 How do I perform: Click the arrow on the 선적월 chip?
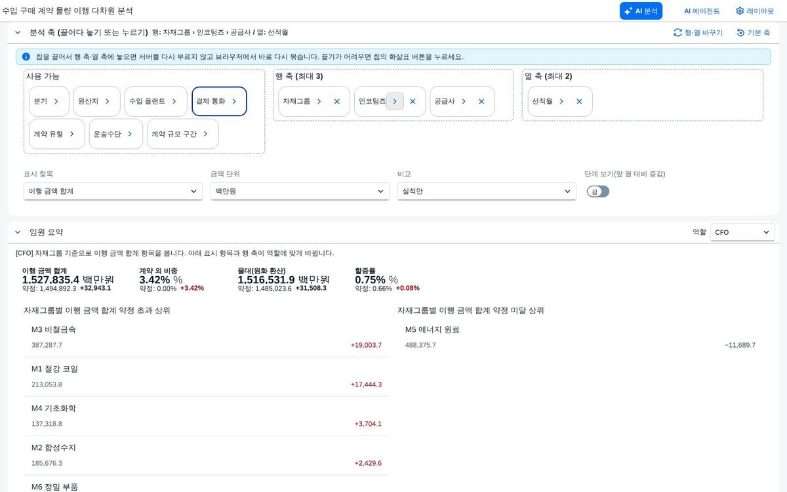click(x=561, y=102)
